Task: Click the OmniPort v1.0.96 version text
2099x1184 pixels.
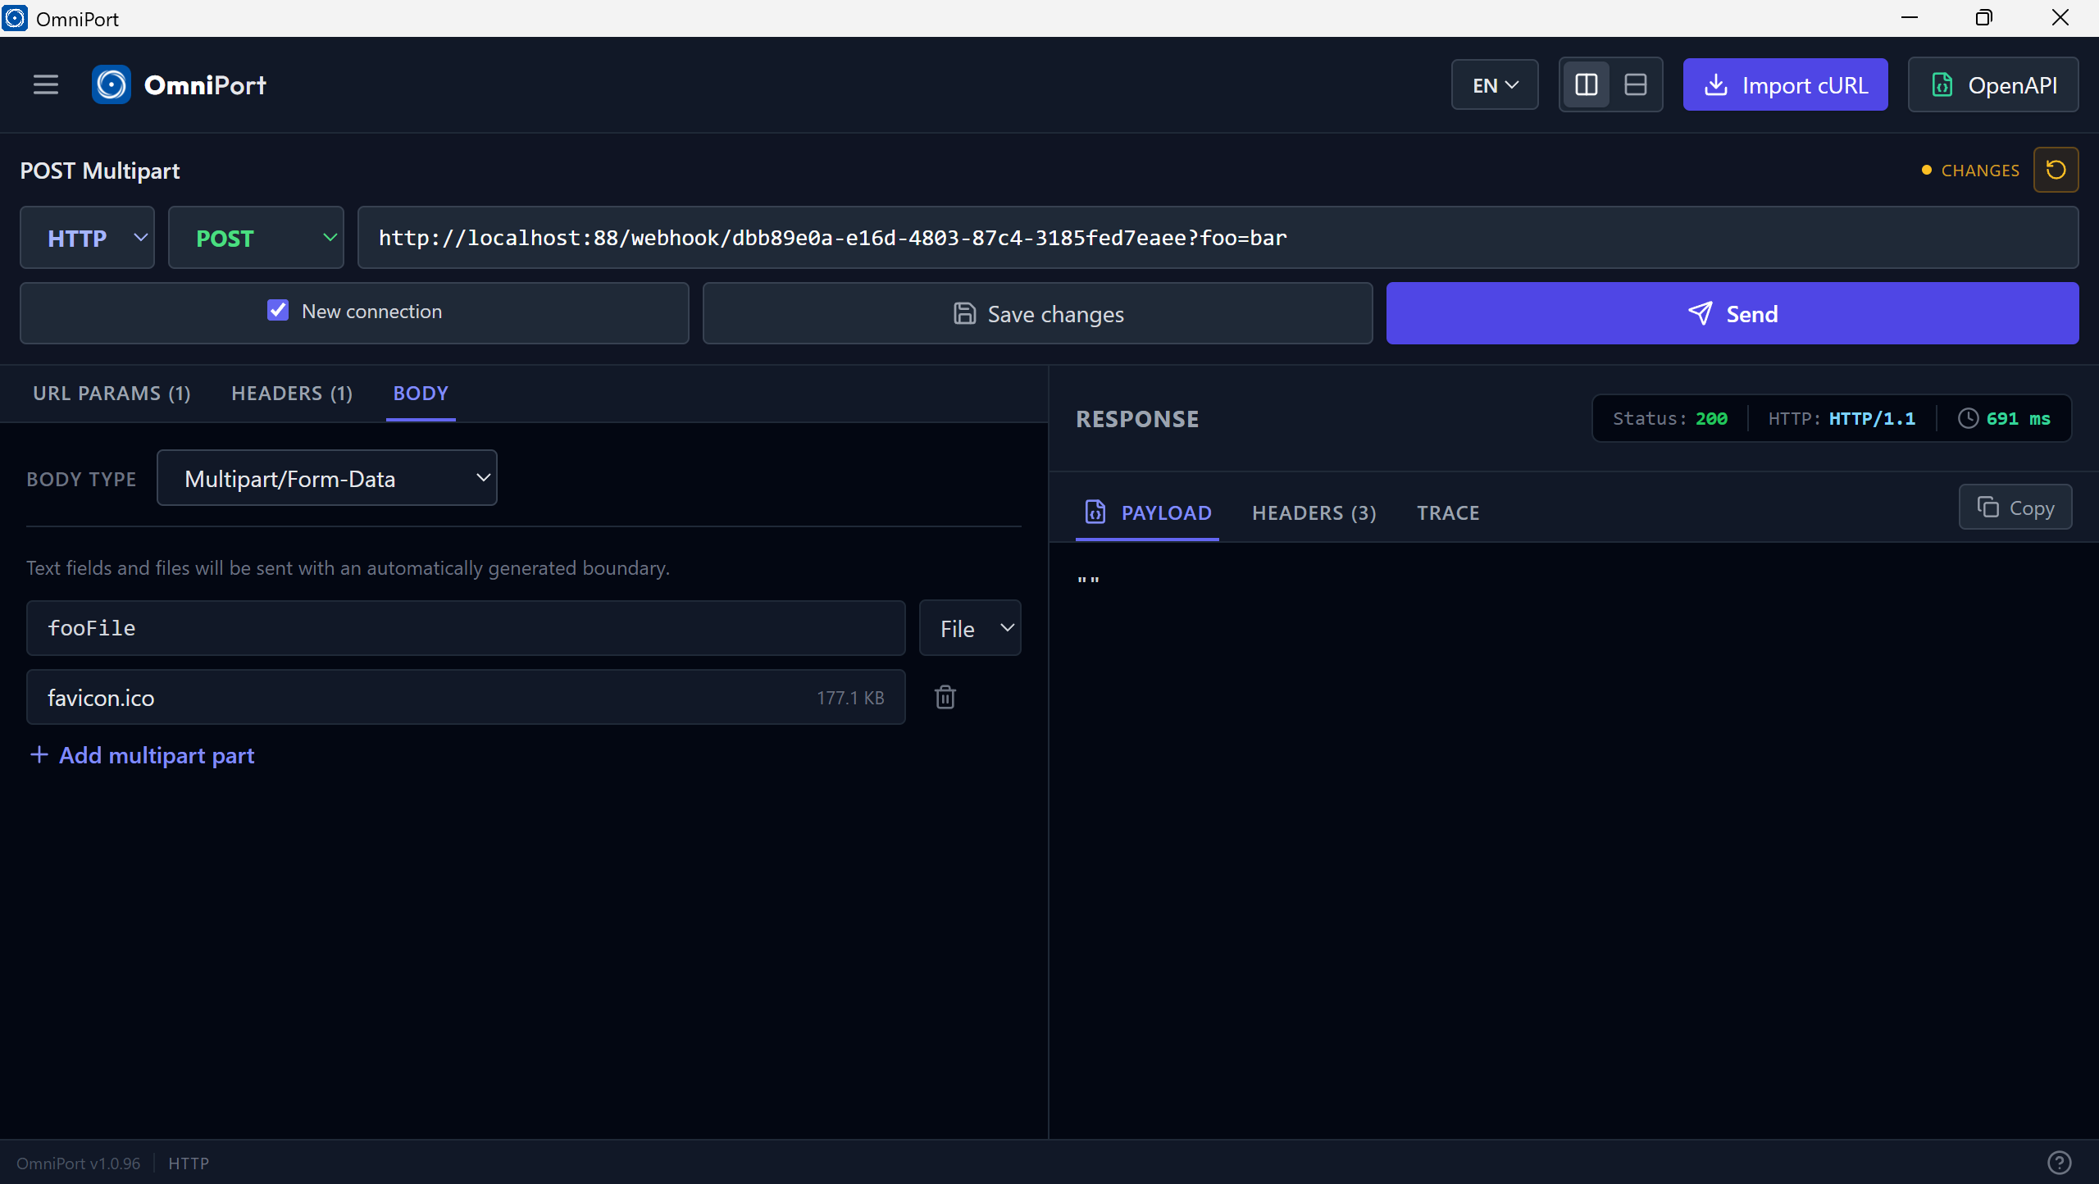Action: [78, 1163]
